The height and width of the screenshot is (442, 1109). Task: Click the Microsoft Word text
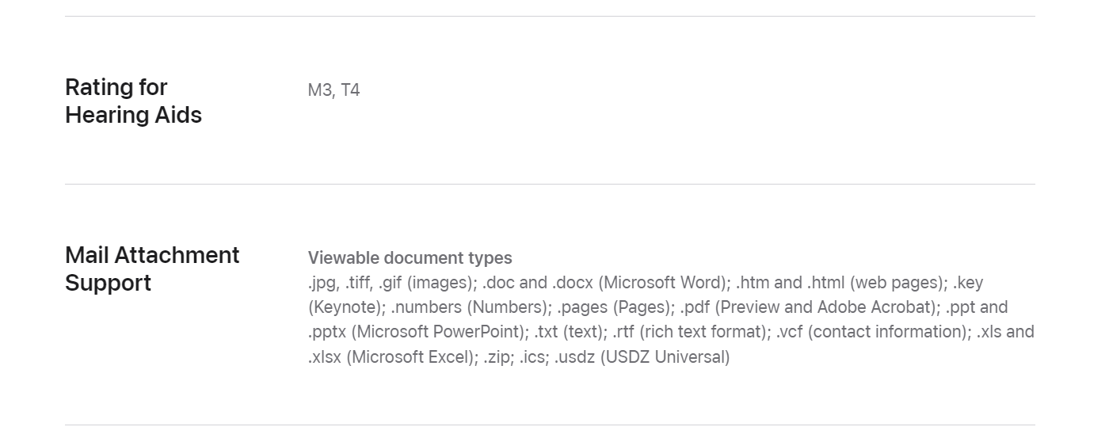[664, 283]
